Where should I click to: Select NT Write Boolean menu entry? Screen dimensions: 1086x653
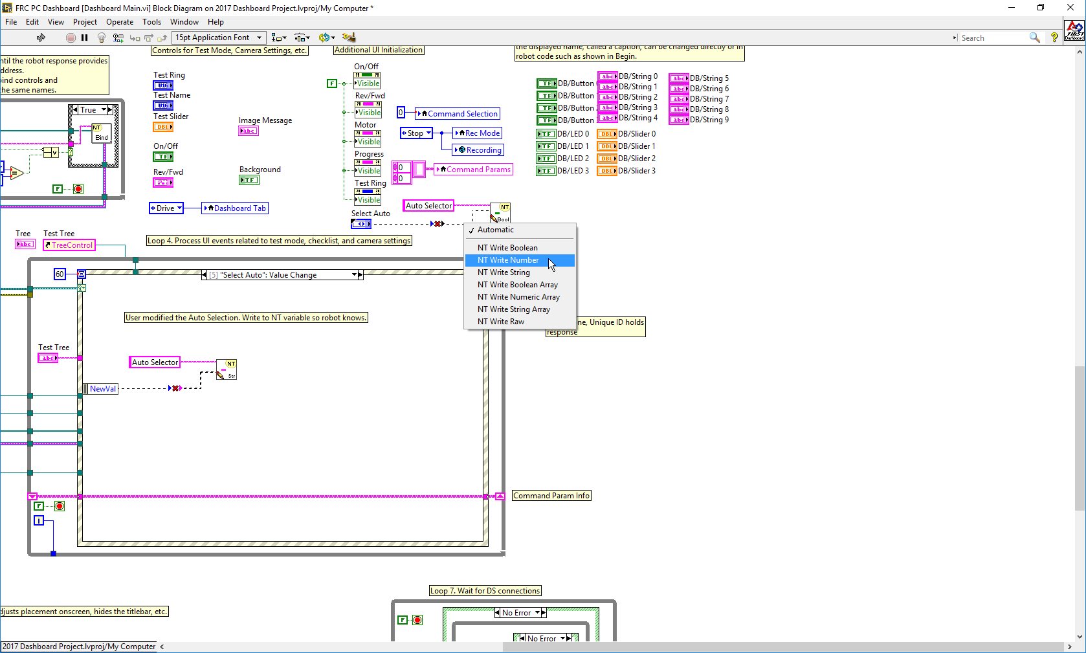tap(520, 248)
